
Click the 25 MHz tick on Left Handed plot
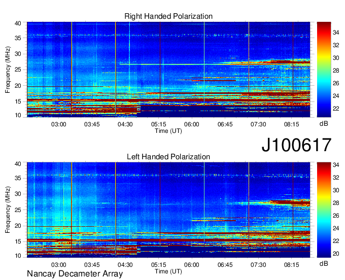(x=18, y=210)
